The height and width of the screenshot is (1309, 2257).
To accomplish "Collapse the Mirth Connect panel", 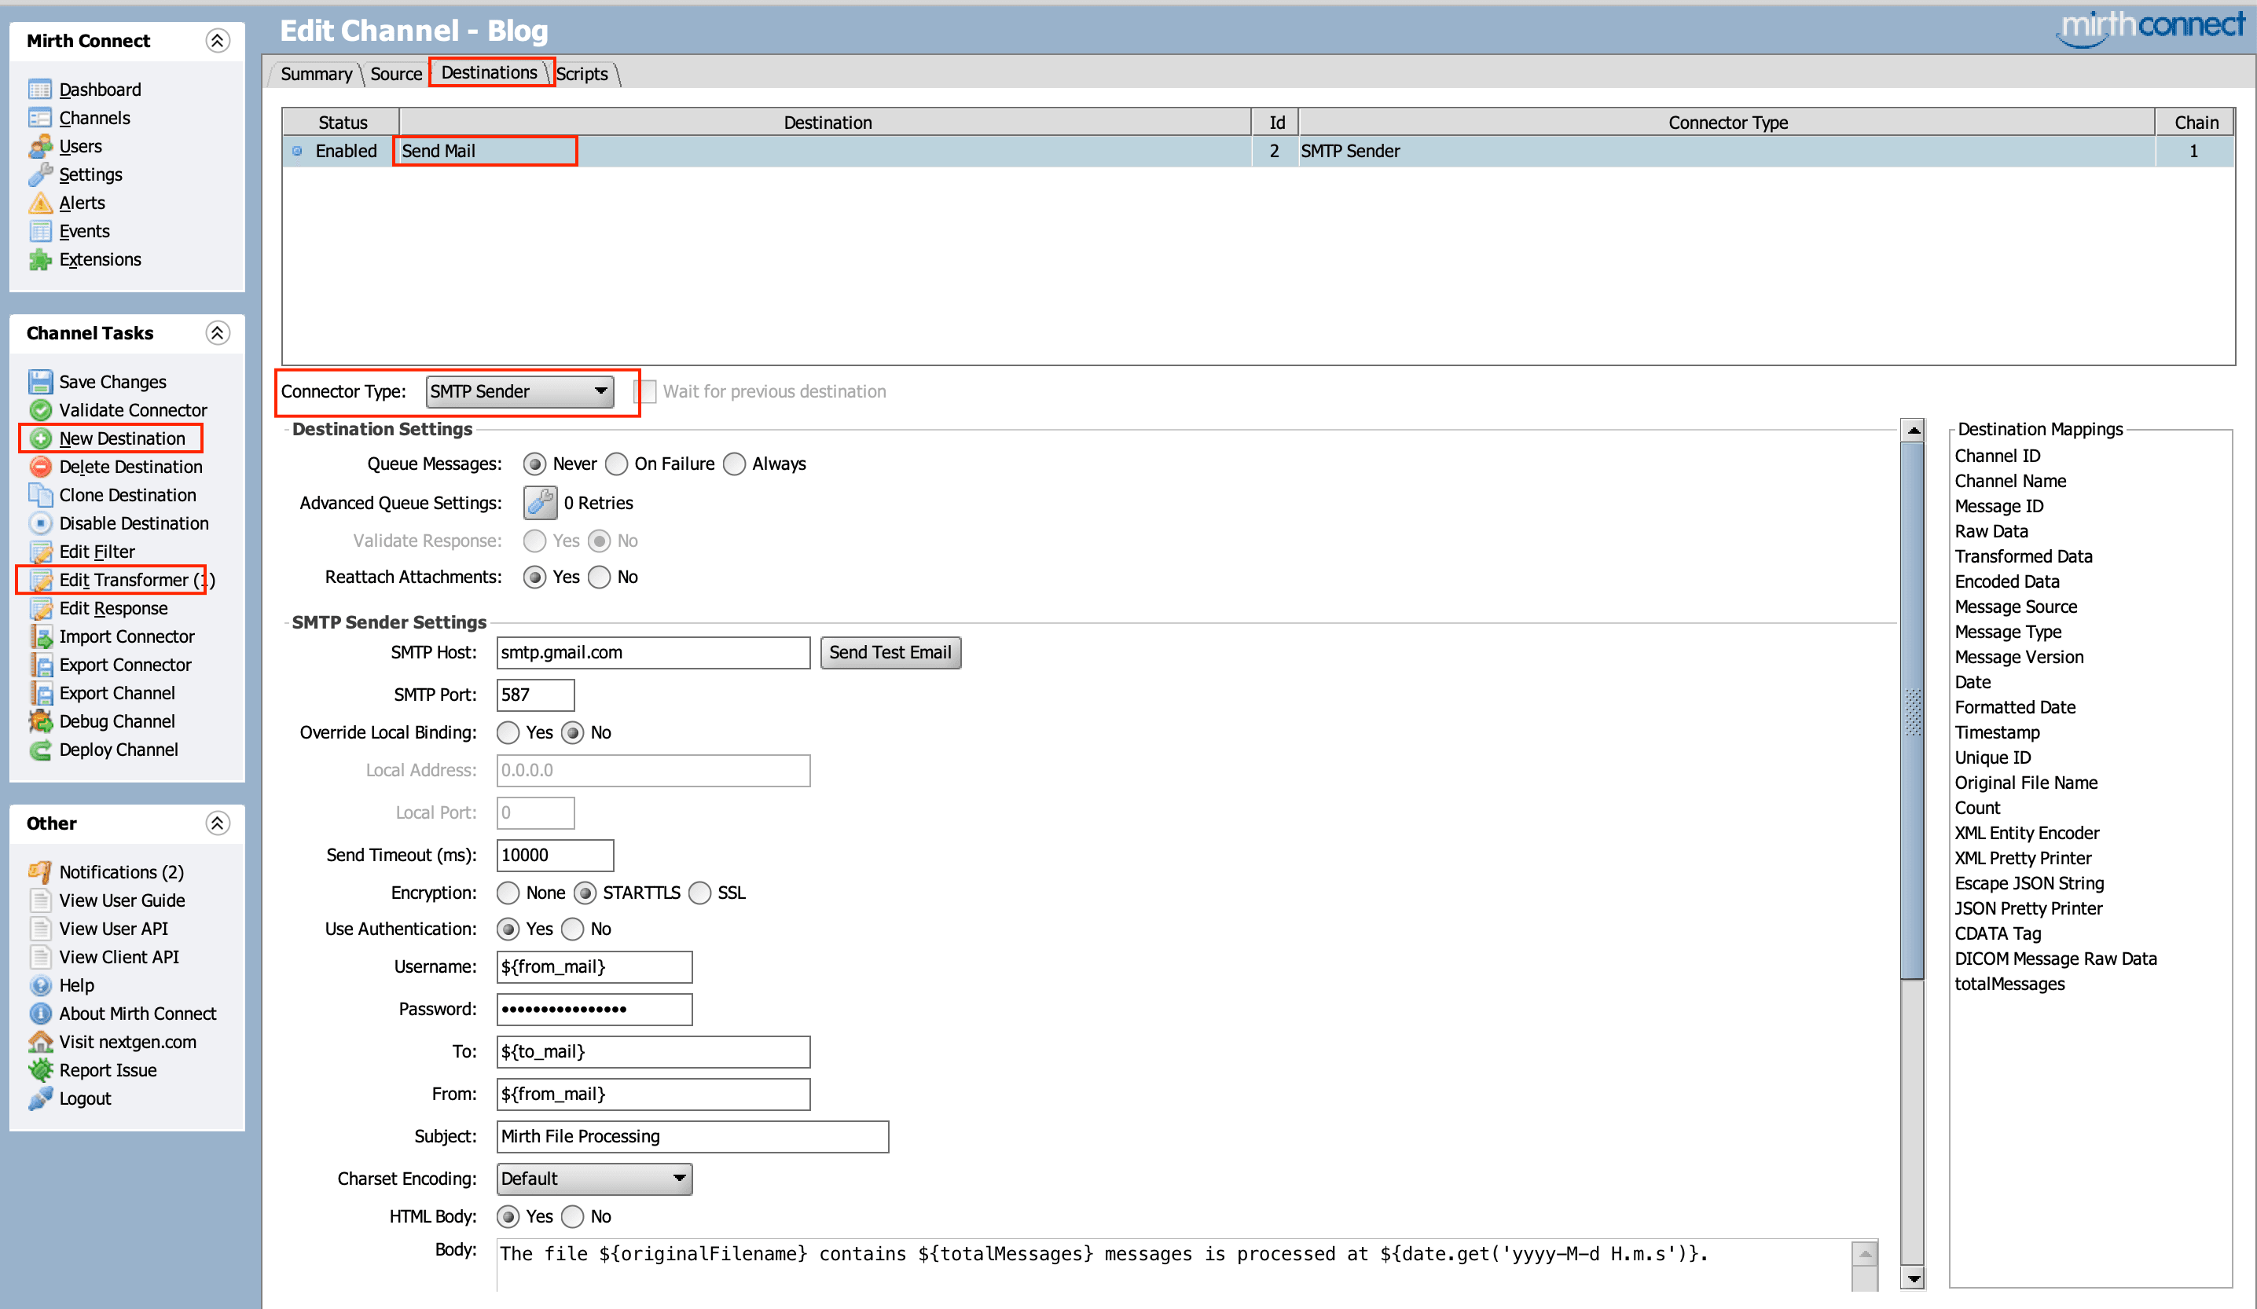I will pyautogui.click(x=218, y=40).
